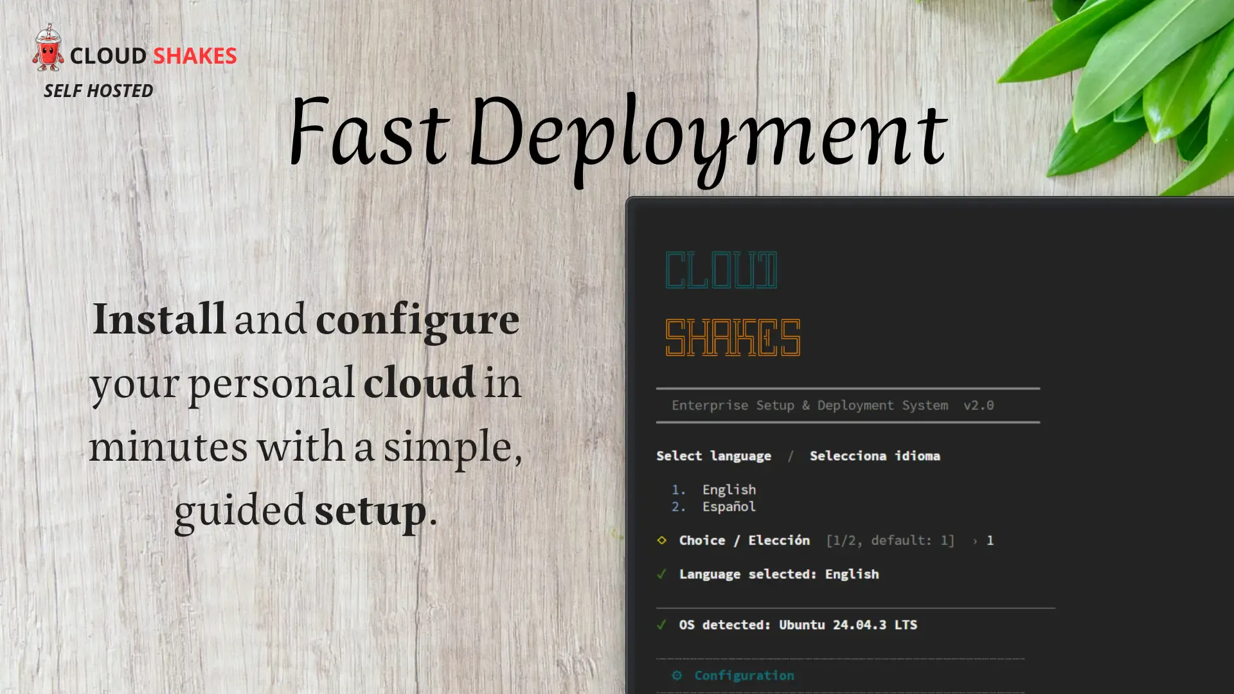Click 'Enterprise Setup & Deployment System' banner text
This screenshot has height=694, width=1234.
(810, 405)
